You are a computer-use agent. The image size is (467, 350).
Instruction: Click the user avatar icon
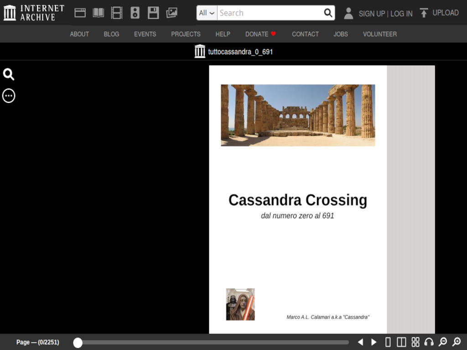[x=348, y=13]
